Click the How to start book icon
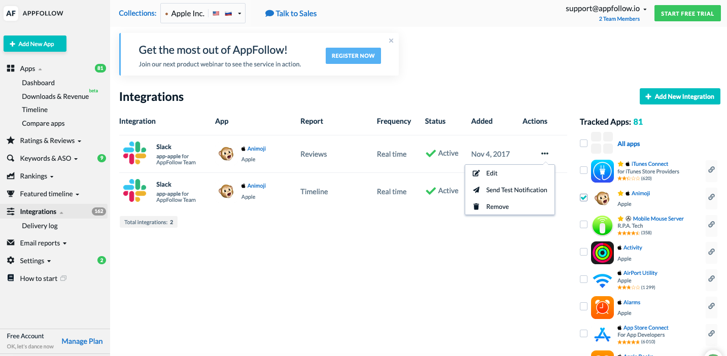The image size is (727, 356). pyautogui.click(x=11, y=278)
